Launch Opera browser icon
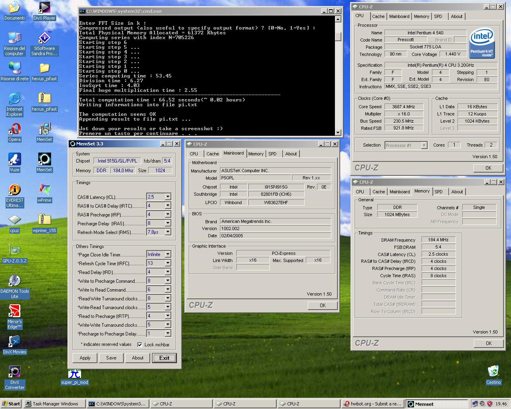Viewport: 511px width, 409px height. point(14,132)
